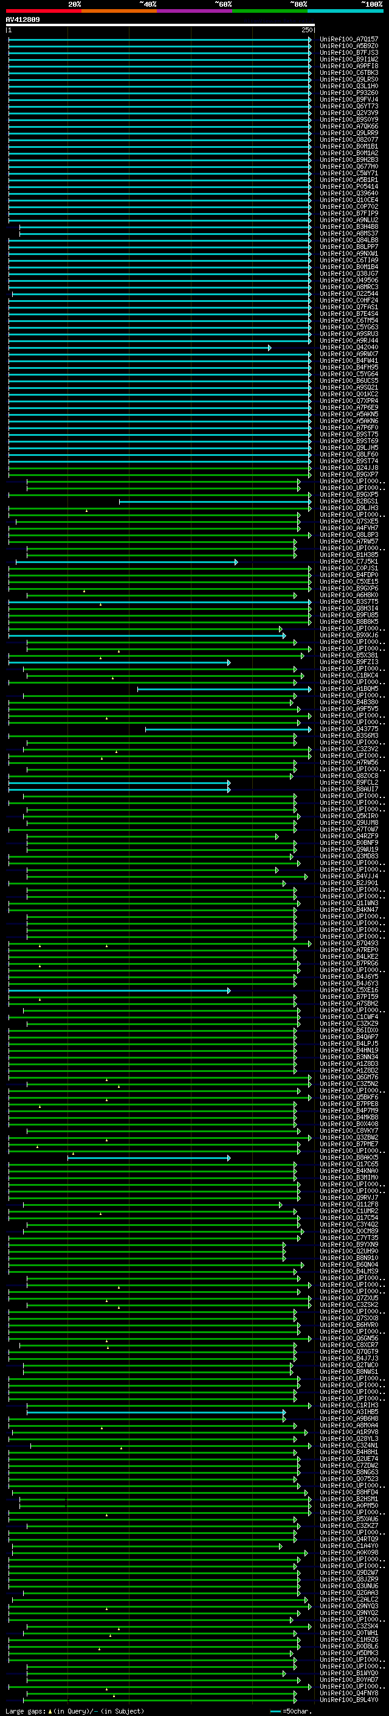Image resolution: width=389 pixels, height=1716 pixels.
Task: Click the red 20% identity legend segment
Action: click(44, 11)
